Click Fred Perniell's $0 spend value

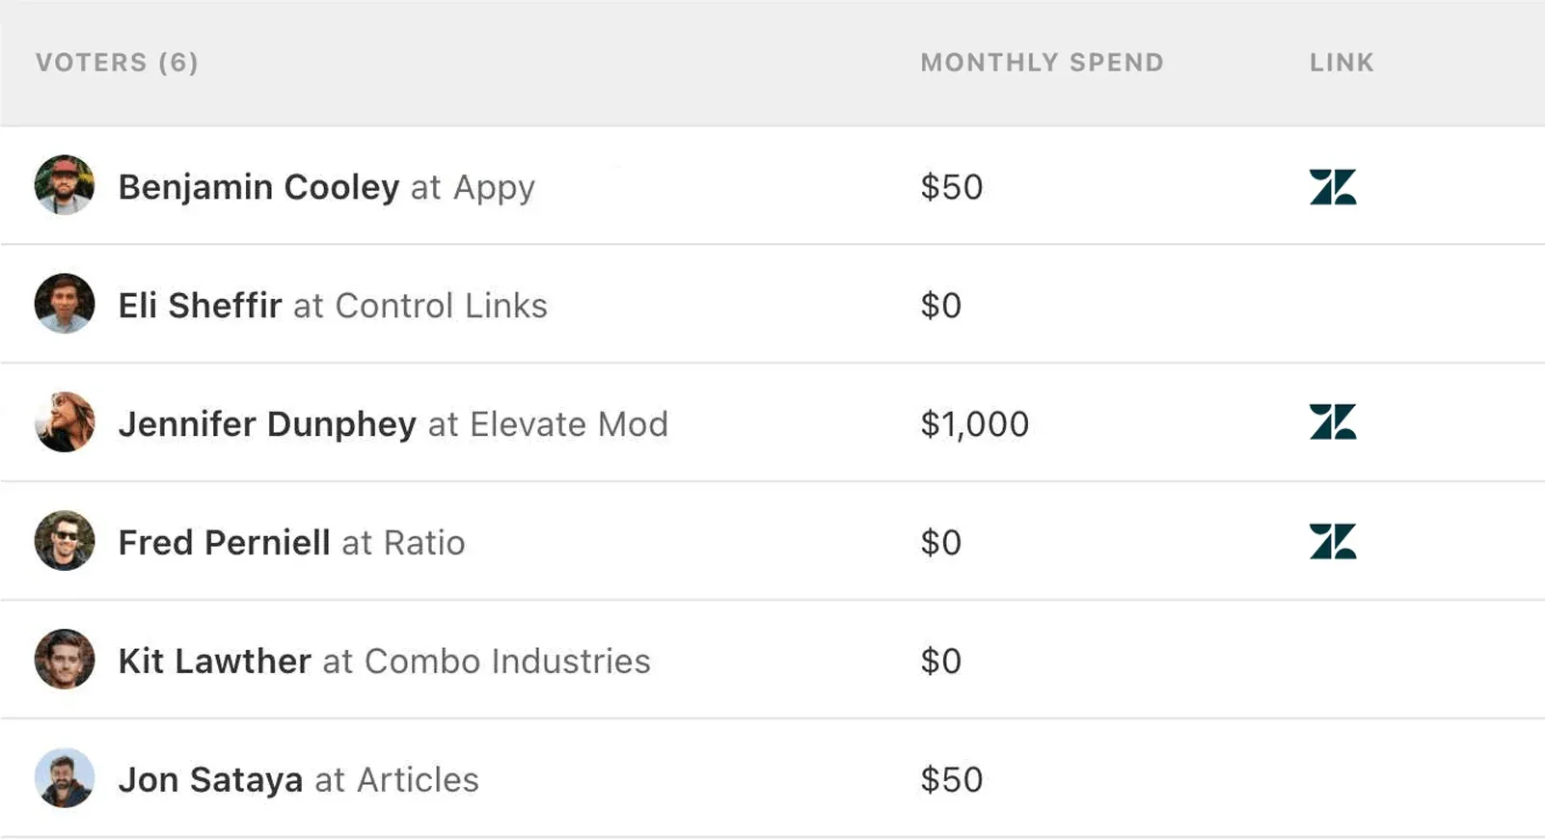[940, 541]
